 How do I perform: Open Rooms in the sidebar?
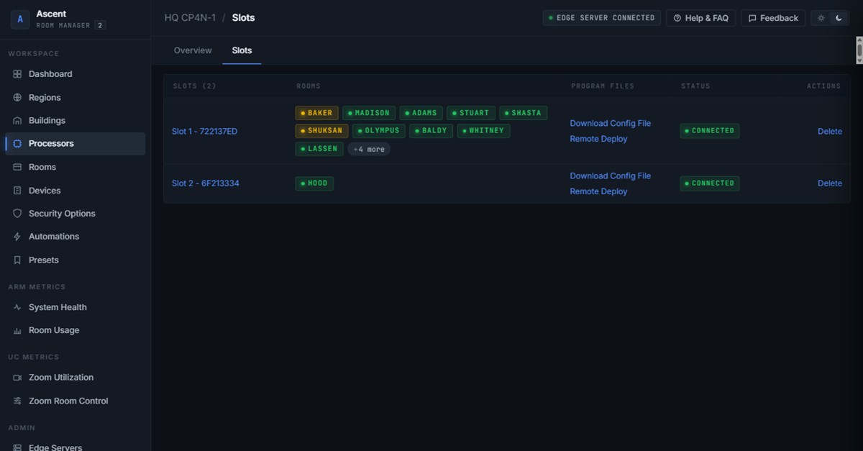click(75, 167)
